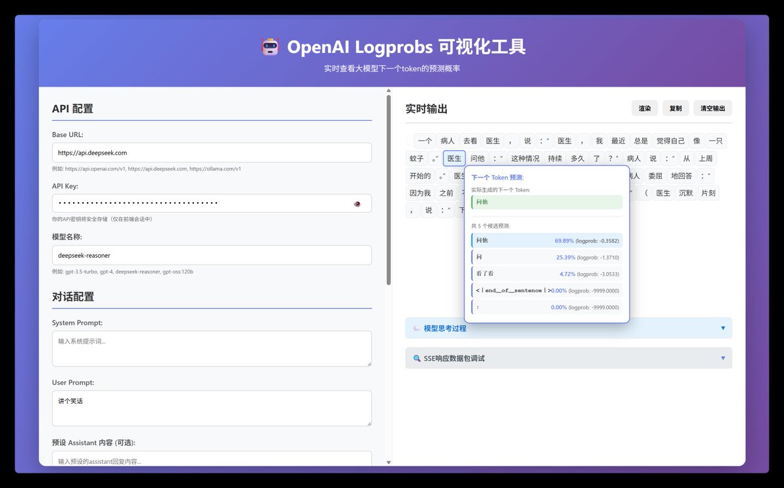Click the 最近 output token
784x488 pixels.
[x=618, y=141]
